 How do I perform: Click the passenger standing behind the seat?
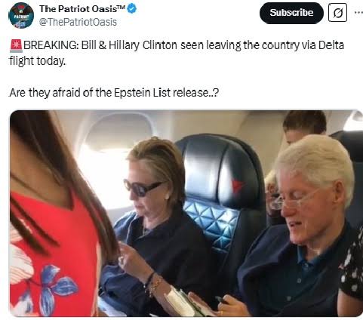pos(305,127)
